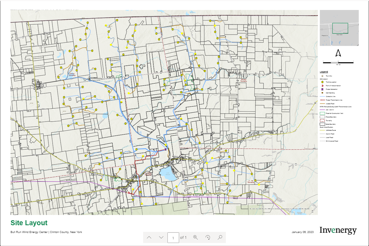Image resolution: width=369 pixels, height=246 pixels.
Task: Click the green "Site Layout" page title
Action: click(x=29, y=223)
